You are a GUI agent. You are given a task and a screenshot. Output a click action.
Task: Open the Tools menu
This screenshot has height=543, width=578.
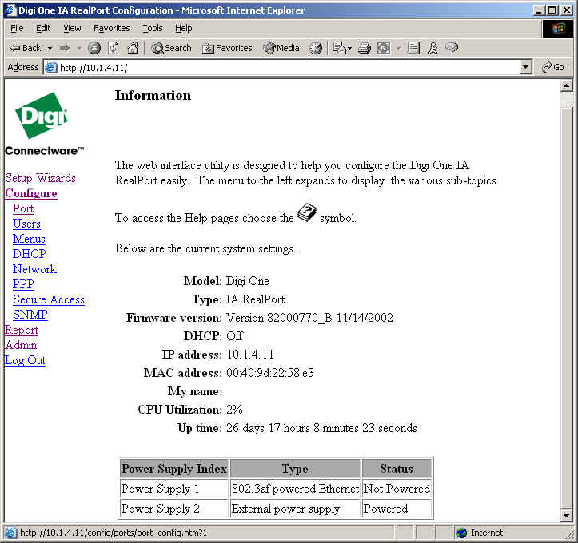(152, 28)
